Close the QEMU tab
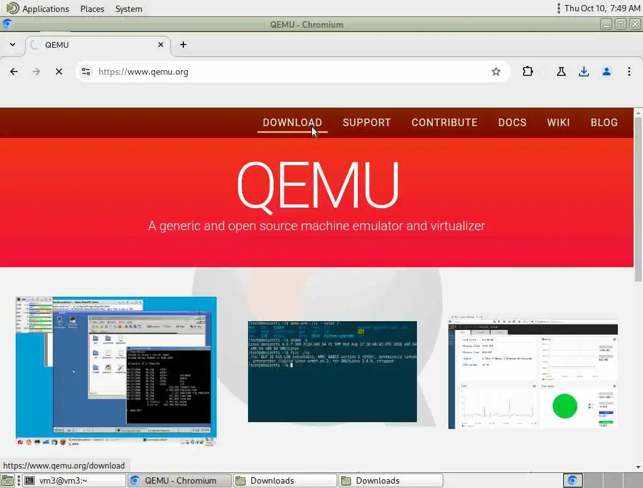The width and height of the screenshot is (643, 488). [161, 45]
